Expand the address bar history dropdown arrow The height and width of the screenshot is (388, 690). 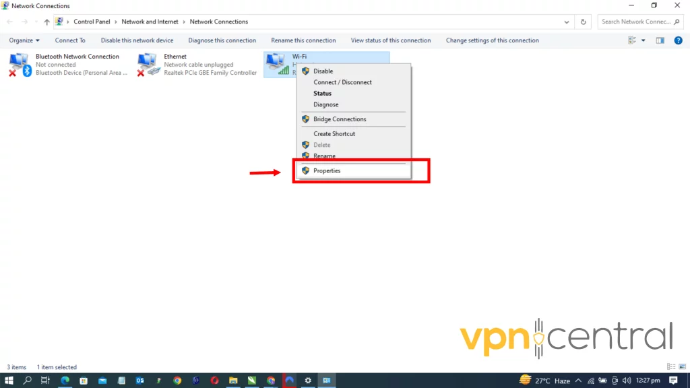[566, 21]
